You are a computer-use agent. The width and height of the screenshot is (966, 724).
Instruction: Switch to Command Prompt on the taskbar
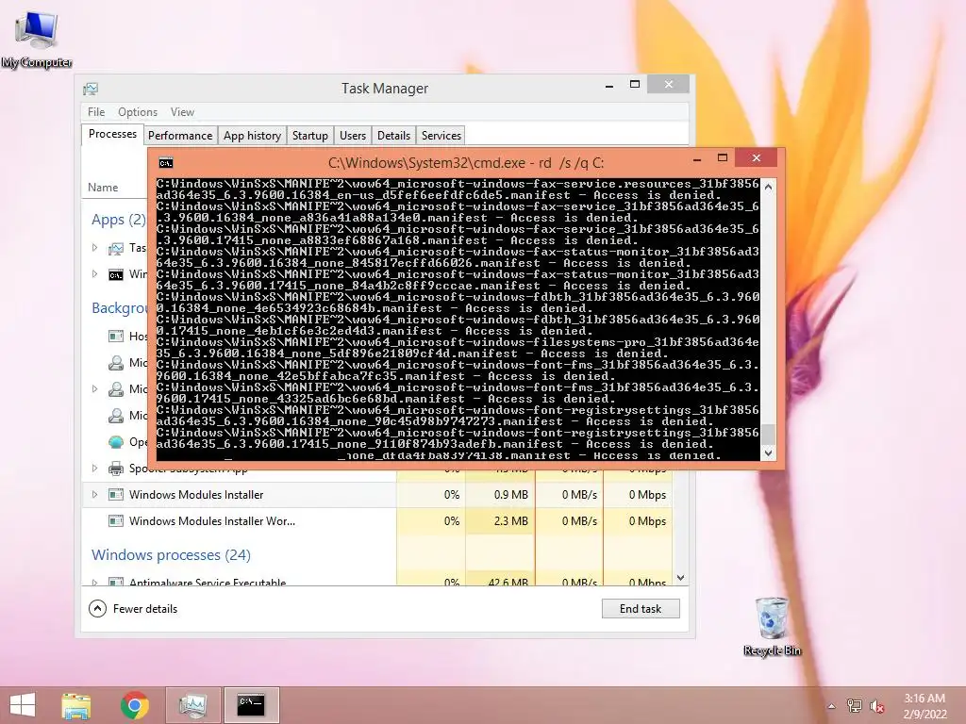pyautogui.click(x=251, y=705)
